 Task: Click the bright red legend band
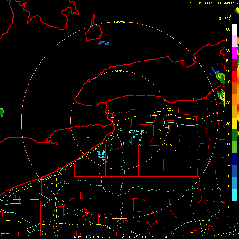234,76
